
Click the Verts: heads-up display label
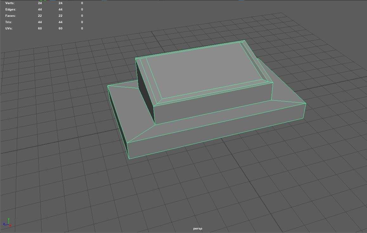(10, 3)
